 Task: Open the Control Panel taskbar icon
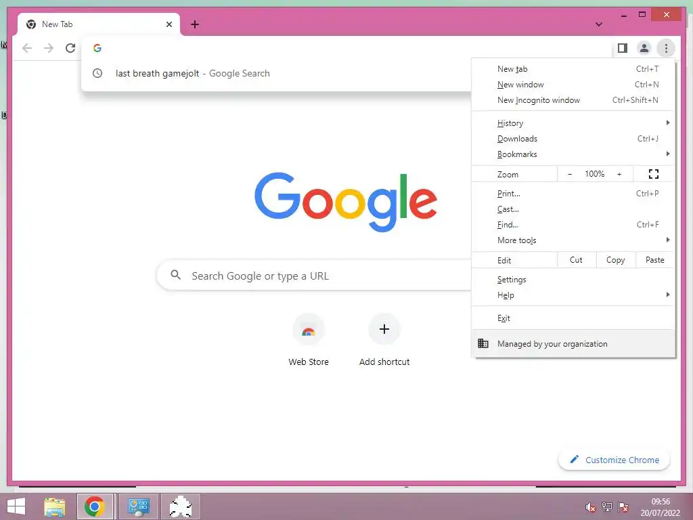coord(138,506)
